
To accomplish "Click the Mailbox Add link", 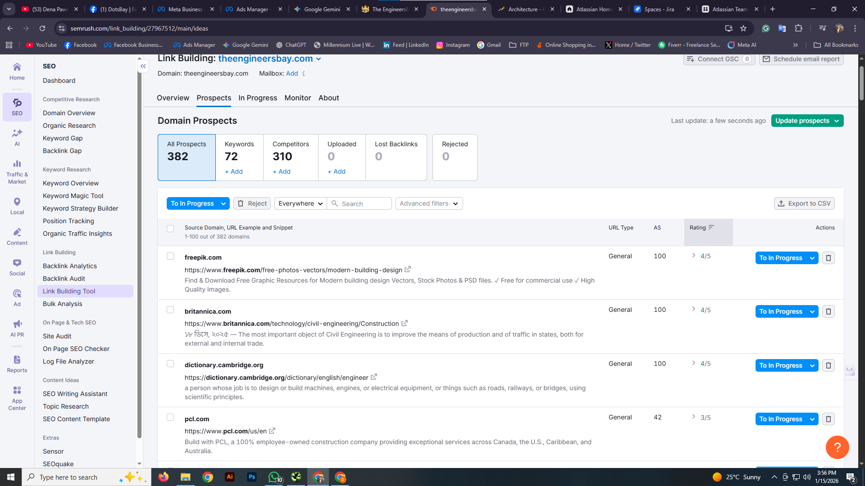I will tap(291, 73).
